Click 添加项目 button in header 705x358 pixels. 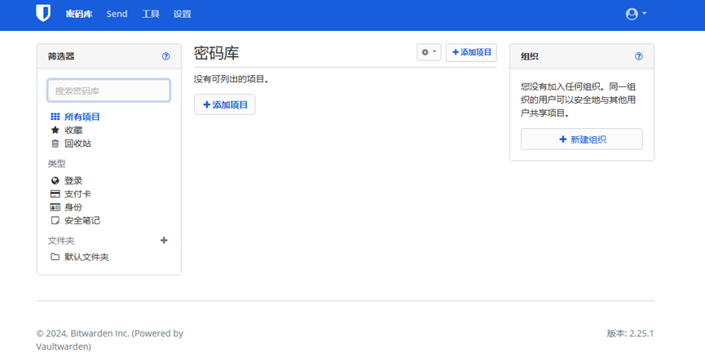coord(471,52)
